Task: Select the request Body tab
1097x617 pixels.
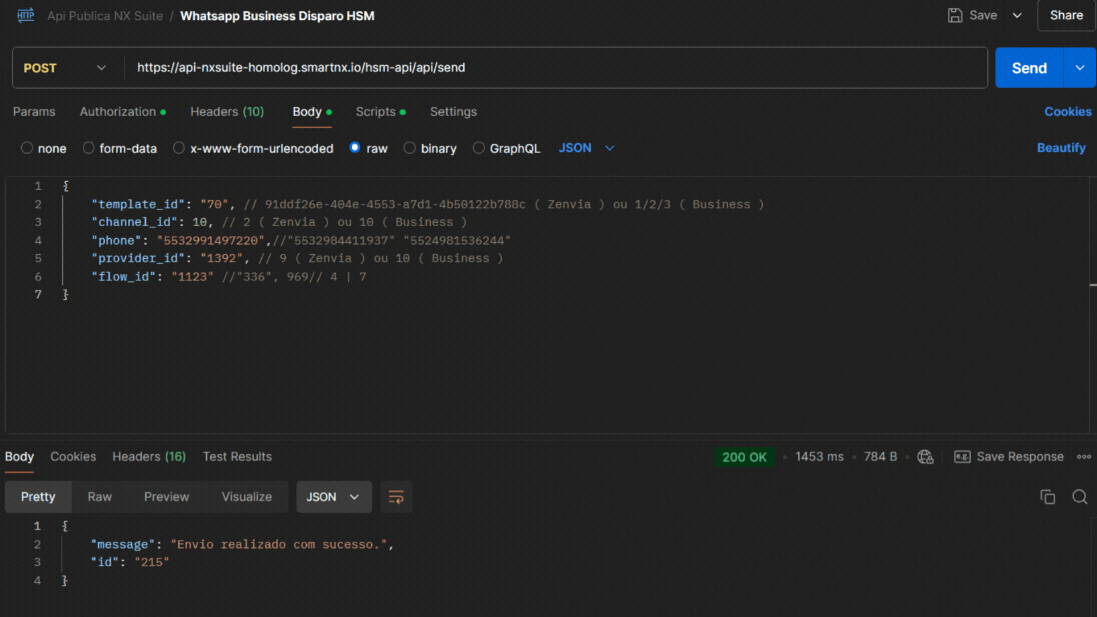Action: (x=311, y=112)
